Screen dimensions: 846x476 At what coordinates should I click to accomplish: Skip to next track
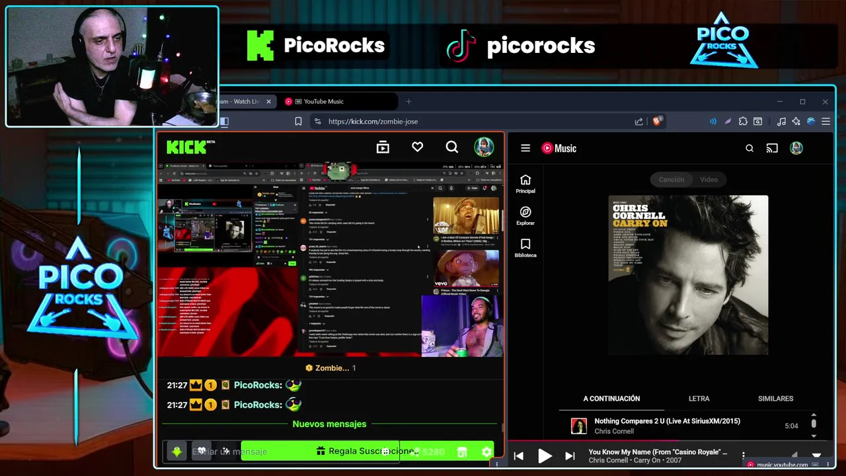570,456
